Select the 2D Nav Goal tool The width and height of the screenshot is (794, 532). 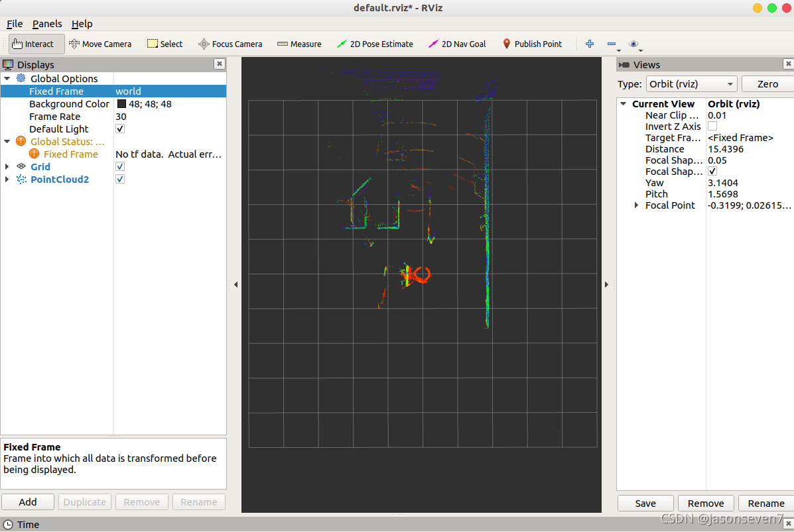click(457, 44)
